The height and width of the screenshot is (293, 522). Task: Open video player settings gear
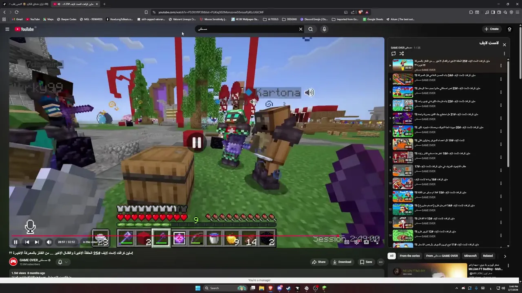click(x=356, y=242)
